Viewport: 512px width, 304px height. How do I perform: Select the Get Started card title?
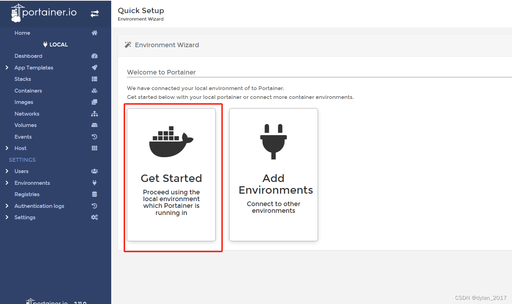pos(171,178)
